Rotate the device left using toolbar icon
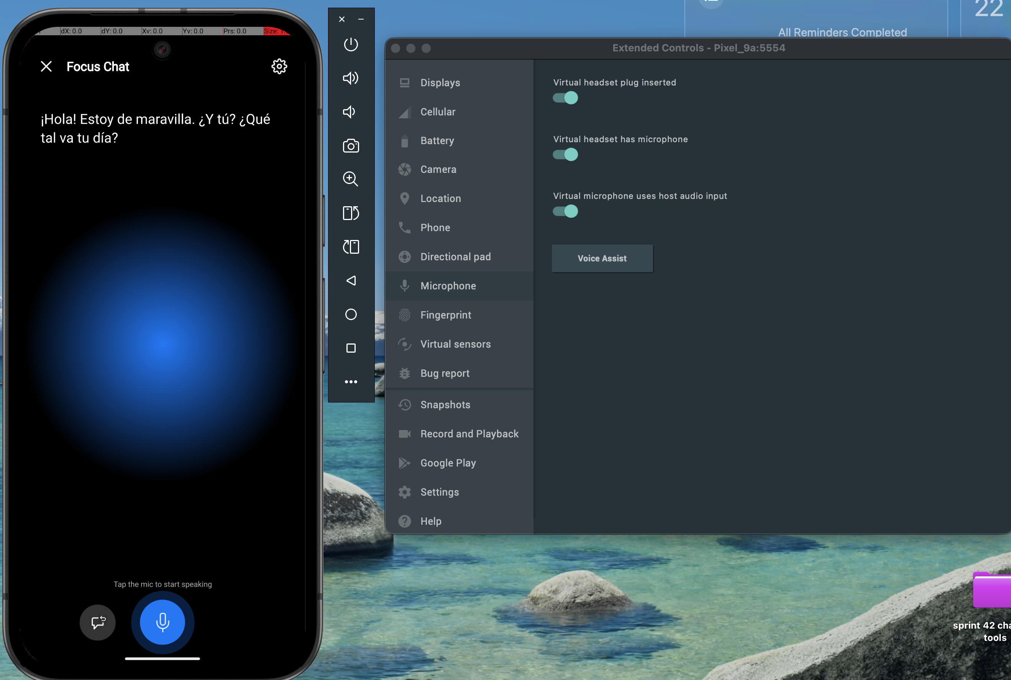The width and height of the screenshot is (1011, 680). [x=351, y=213]
